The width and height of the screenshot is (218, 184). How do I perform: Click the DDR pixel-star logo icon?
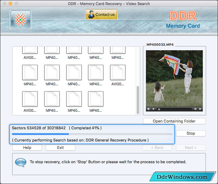pyautogui.click(x=21, y=20)
